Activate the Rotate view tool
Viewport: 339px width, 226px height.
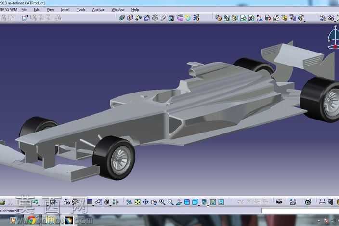tap(154, 202)
